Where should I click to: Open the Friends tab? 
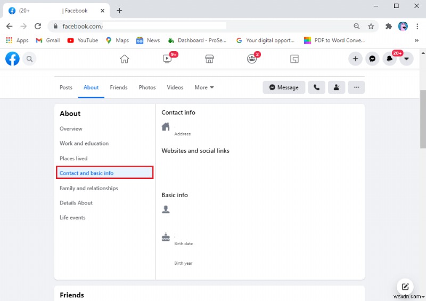[118, 87]
